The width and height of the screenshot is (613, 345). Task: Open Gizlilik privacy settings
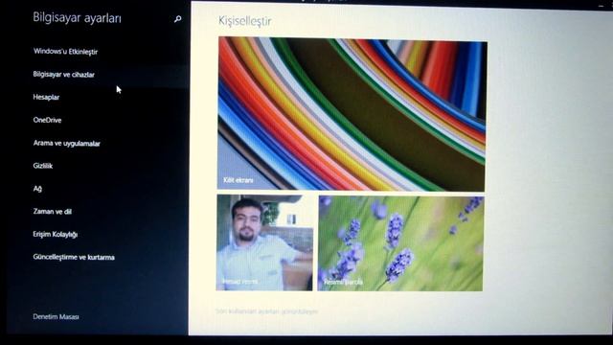pos(42,166)
